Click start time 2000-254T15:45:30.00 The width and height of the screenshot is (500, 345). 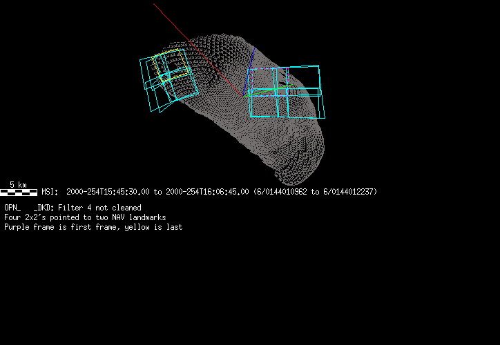click(108, 192)
